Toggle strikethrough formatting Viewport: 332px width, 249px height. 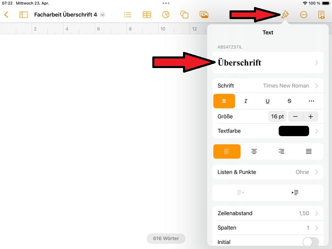point(289,101)
